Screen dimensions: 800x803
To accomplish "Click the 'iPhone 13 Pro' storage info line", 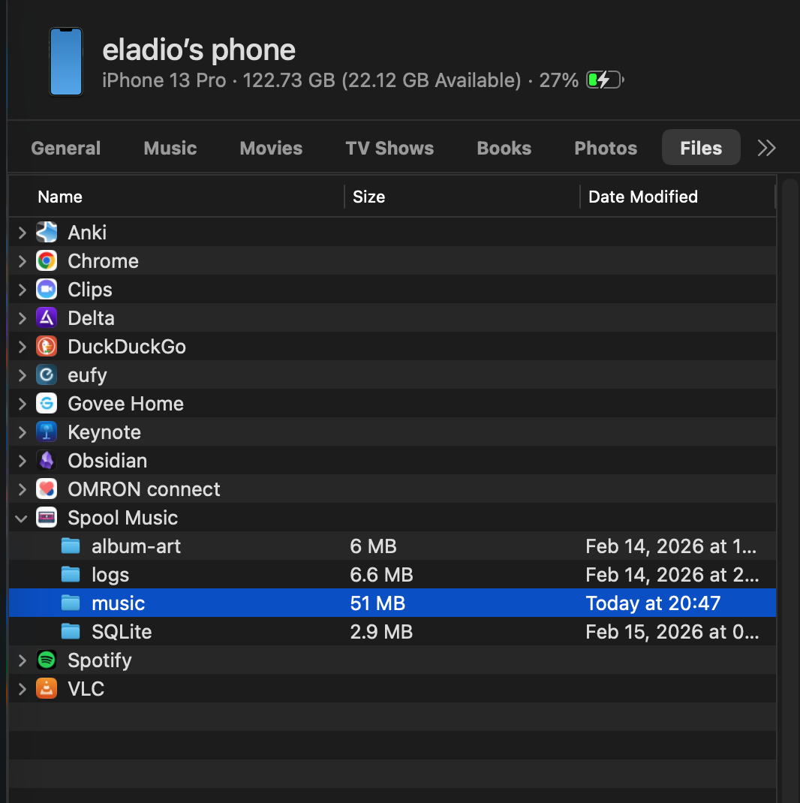I will [340, 80].
